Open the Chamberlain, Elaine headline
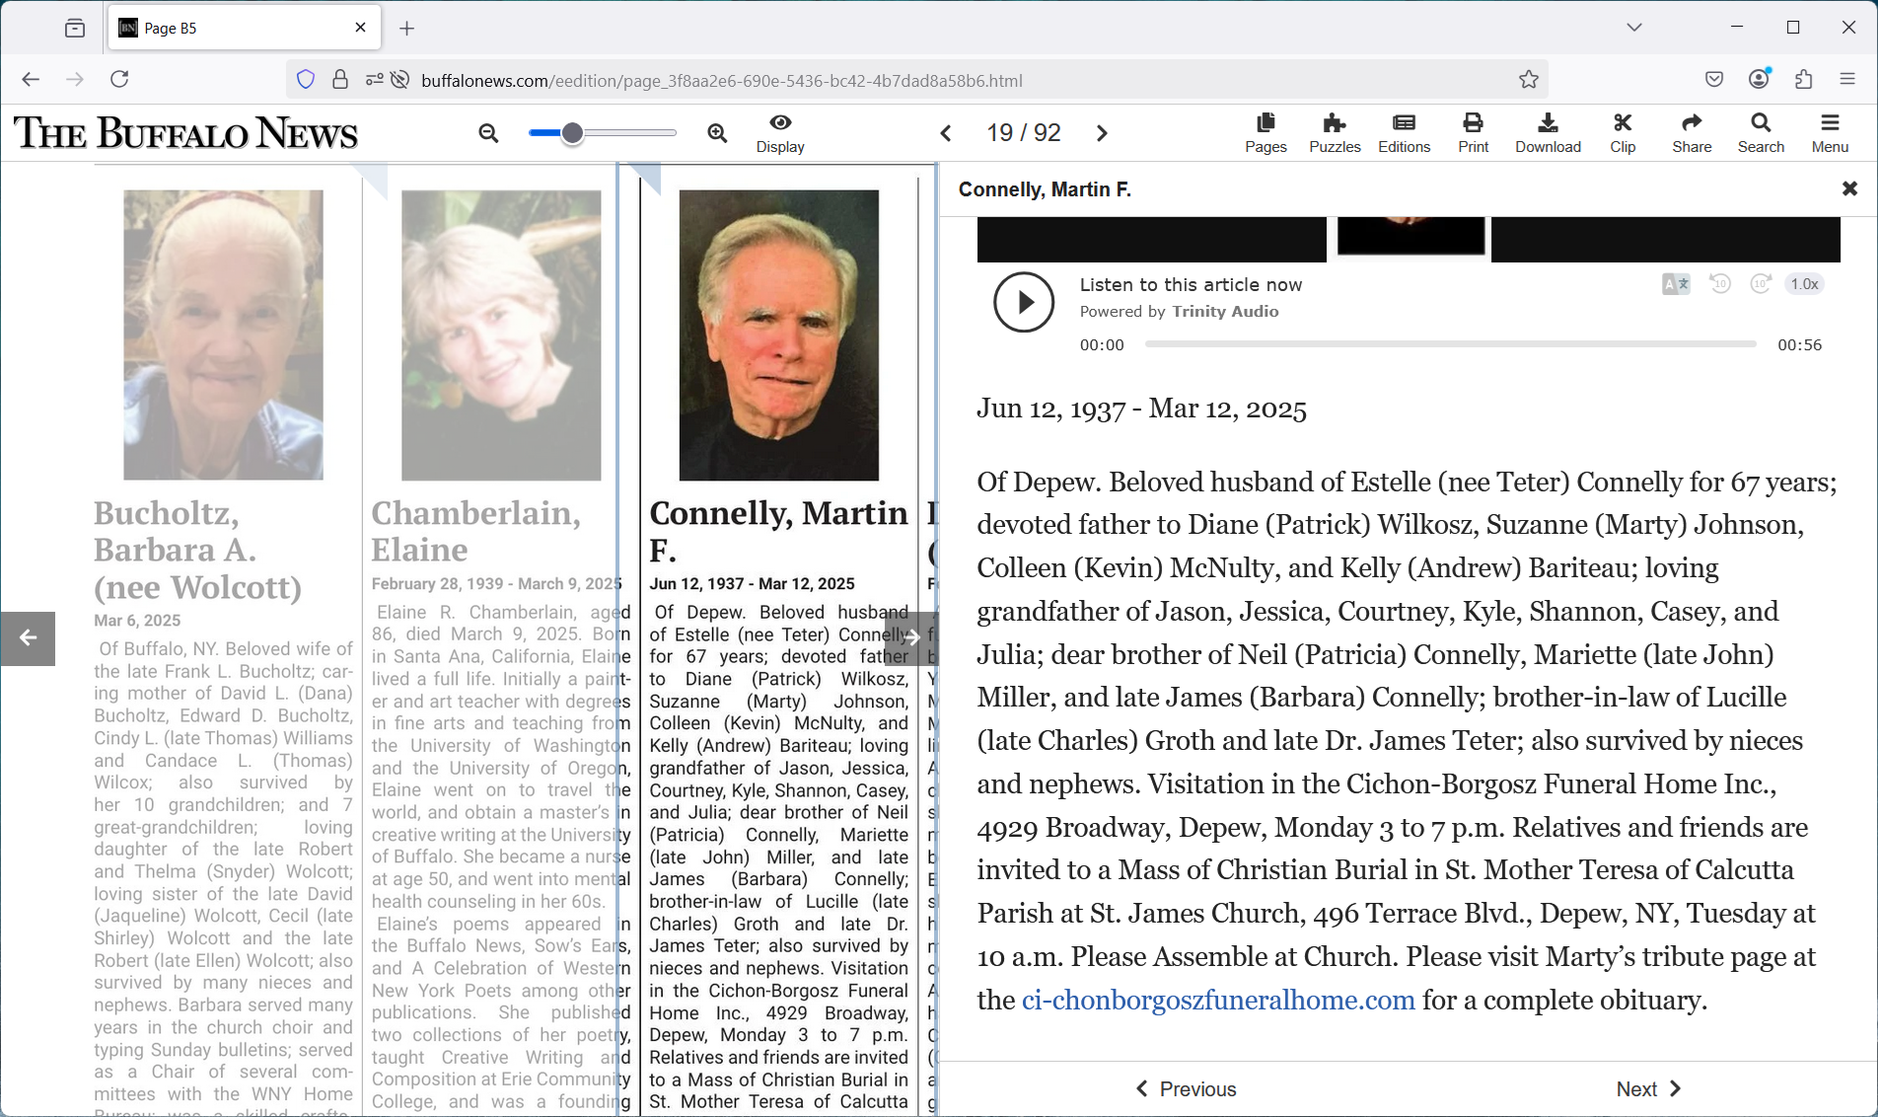This screenshot has height=1117, width=1878. [476, 531]
